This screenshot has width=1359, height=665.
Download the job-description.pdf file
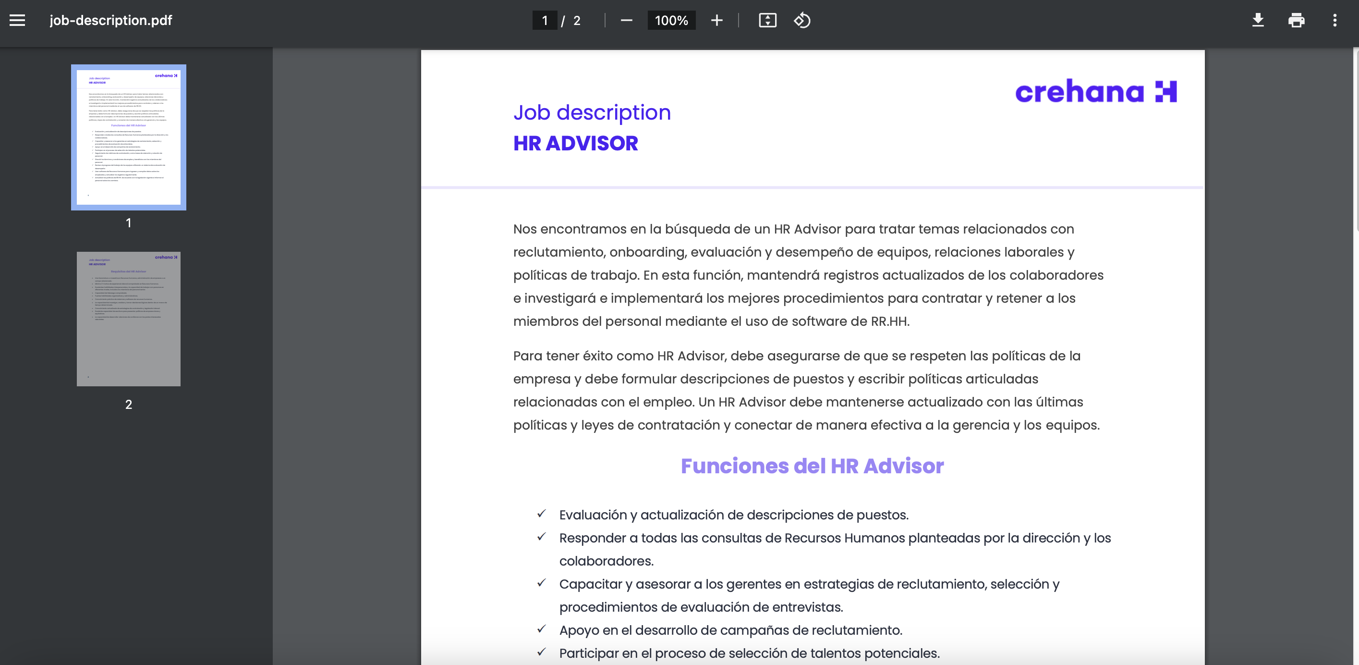click(x=1258, y=20)
